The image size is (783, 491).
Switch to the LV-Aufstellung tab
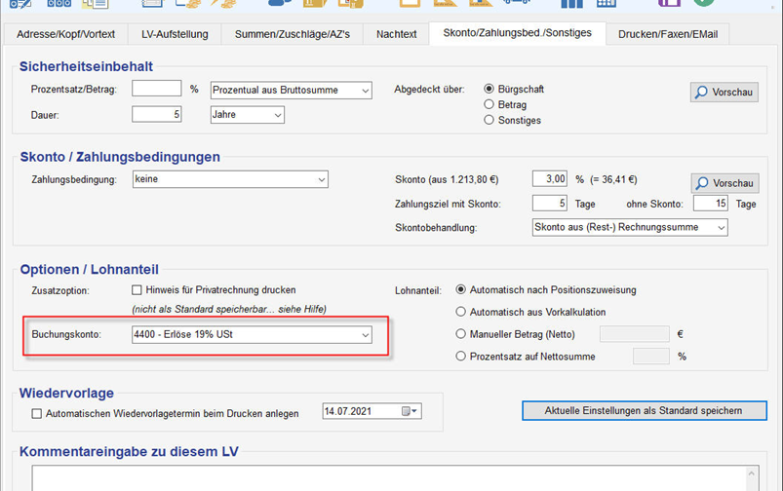(175, 34)
